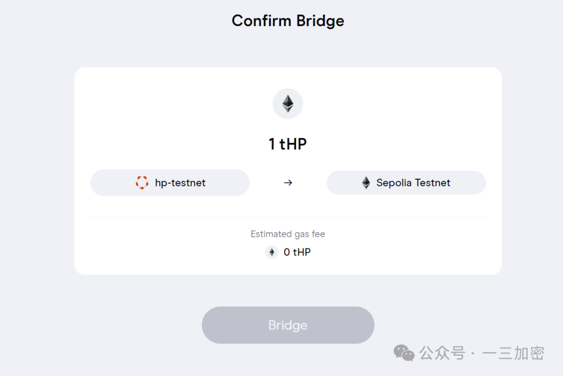Click the dot separator in the watermark

(473, 354)
